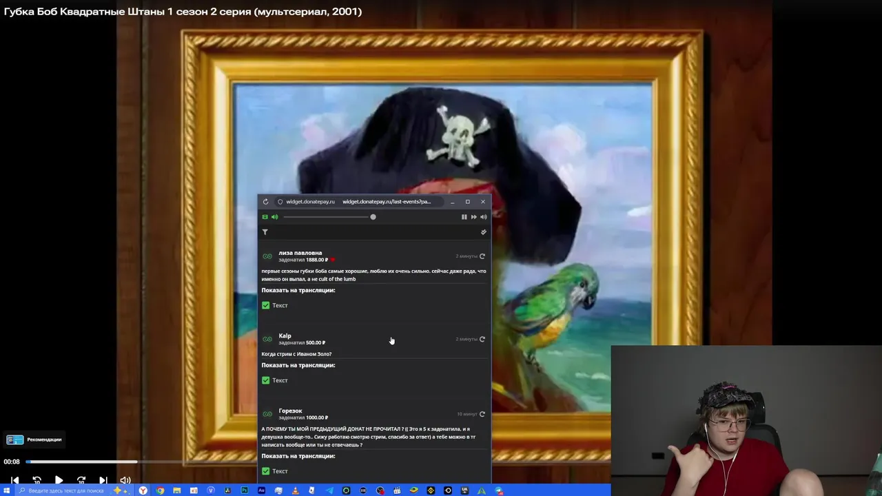Click the message 'Когда стрим с Иваном Золо?'

[x=296, y=354]
